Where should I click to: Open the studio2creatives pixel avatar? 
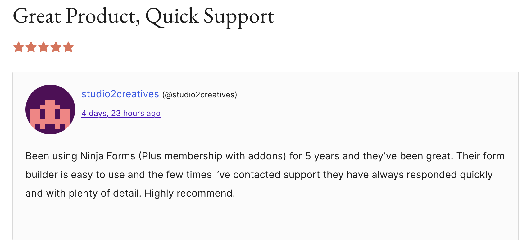pyautogui.click(x=50, y=109)
